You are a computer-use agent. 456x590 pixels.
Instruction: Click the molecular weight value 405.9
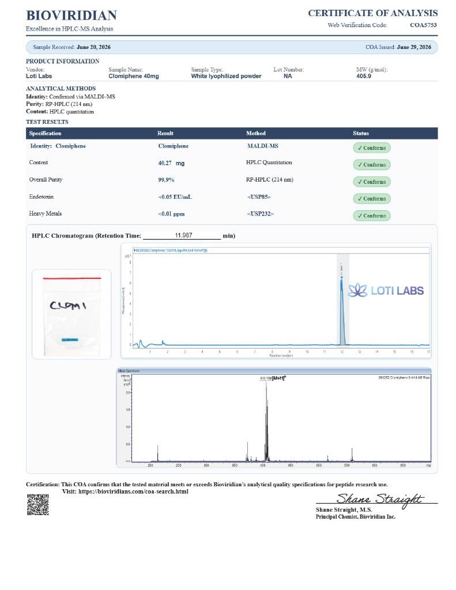[x=363, y=76]
